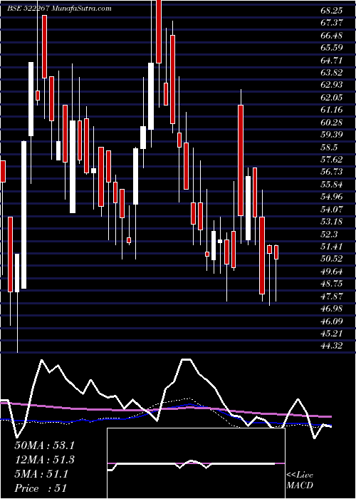Click the 57.62 price axis label
Viewport: 356px width, 499px height.
coord(332,160)
